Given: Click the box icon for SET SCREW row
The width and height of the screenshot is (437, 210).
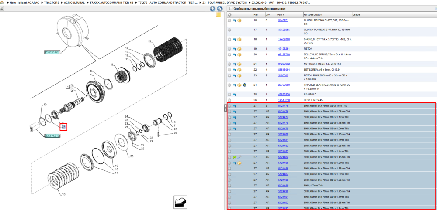Looking at the screenshot, I should point(239,70).
